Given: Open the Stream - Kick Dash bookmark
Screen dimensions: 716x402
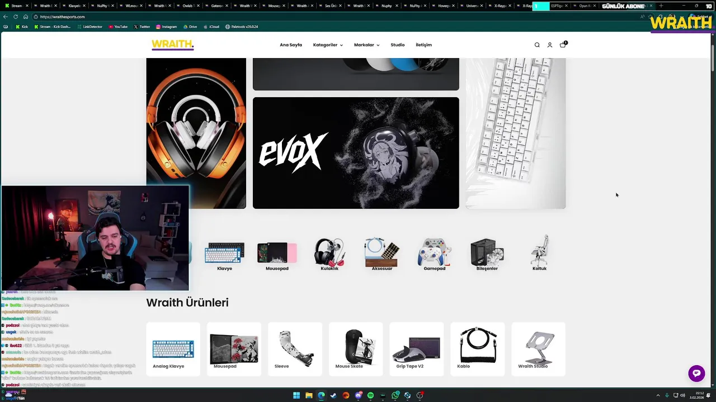Looking at the screenshot, I should [x=53, y=27].
